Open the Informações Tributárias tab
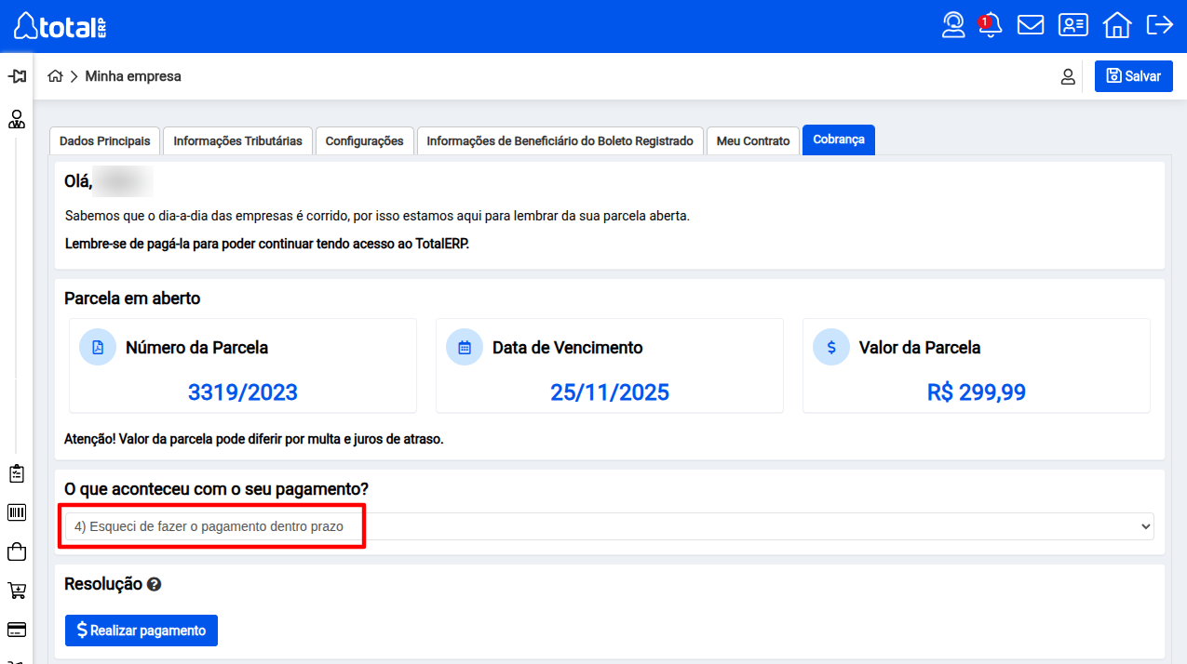This screenshot has width=1187, height=664. pos(237,141)
